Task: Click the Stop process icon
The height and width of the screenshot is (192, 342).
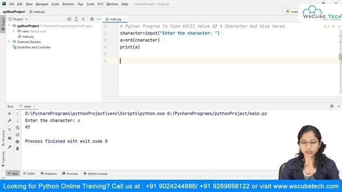Action: coord(10,129)
